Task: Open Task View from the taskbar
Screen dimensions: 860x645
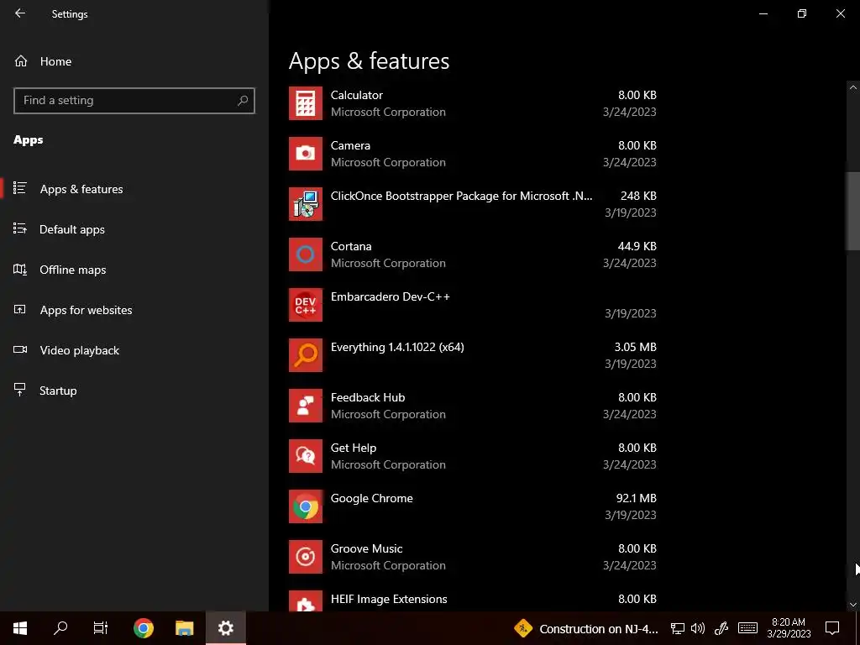Action: (x=101, y=628)
